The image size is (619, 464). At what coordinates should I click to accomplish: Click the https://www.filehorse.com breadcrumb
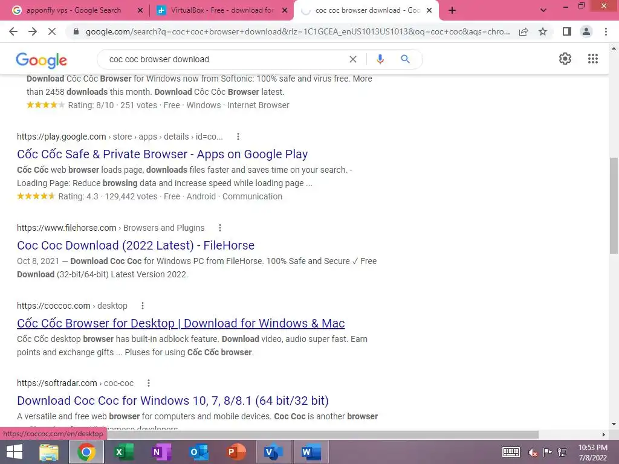pos(111,228)
